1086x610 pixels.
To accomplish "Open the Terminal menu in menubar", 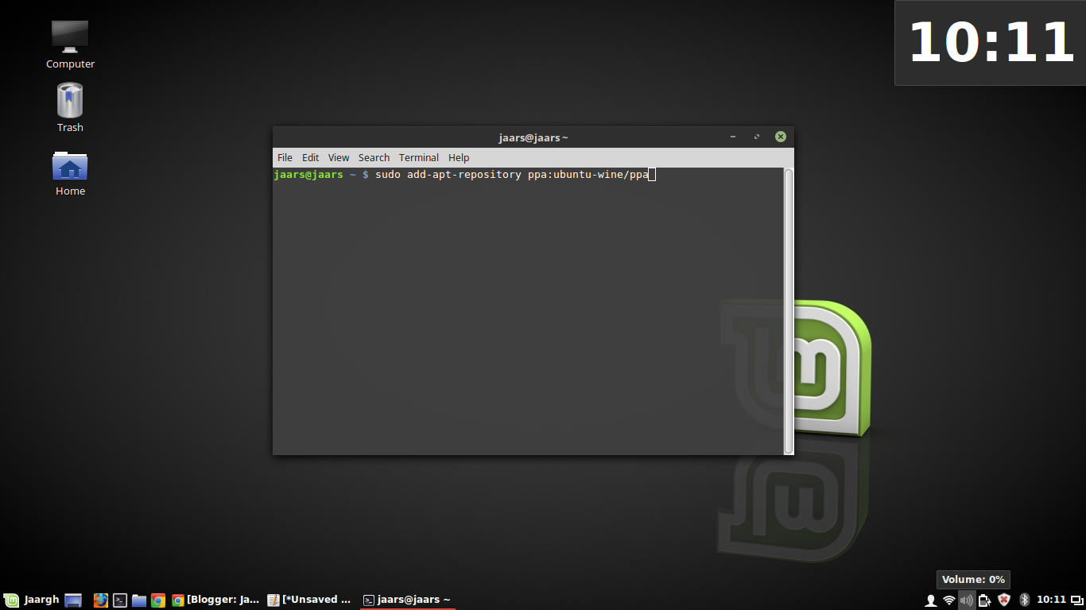I will tap(419, 157).
